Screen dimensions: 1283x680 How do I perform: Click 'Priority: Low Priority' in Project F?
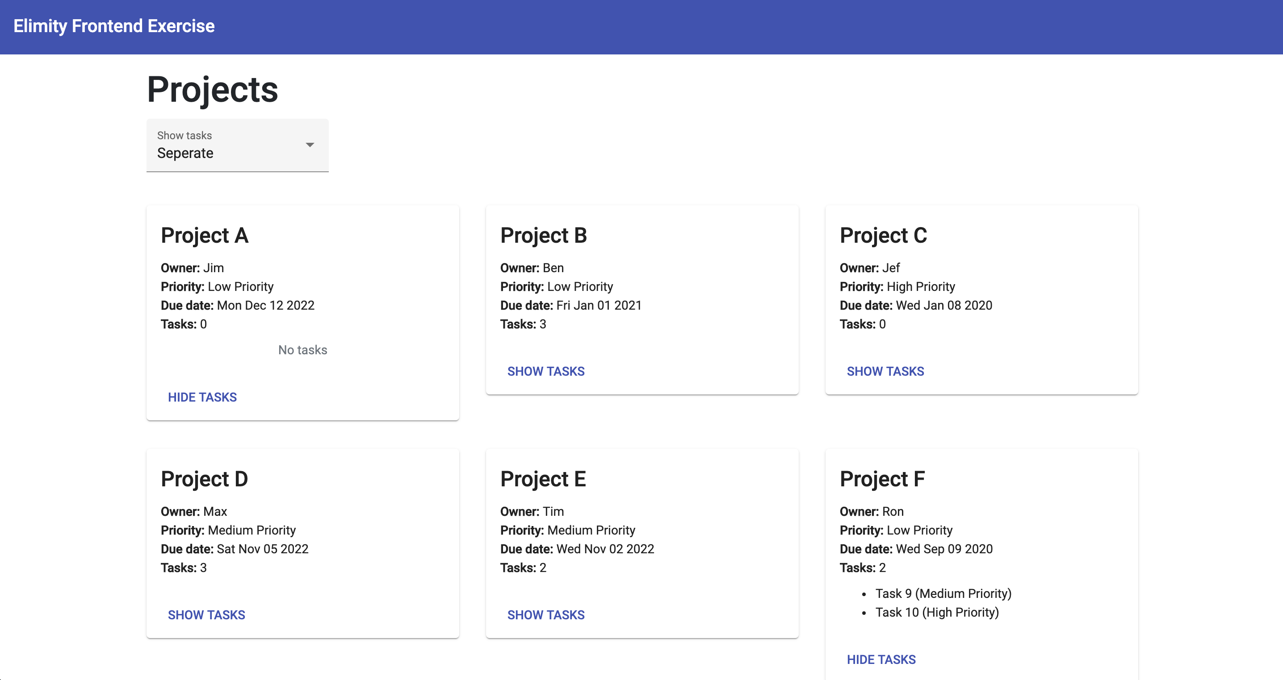(896, 530)
